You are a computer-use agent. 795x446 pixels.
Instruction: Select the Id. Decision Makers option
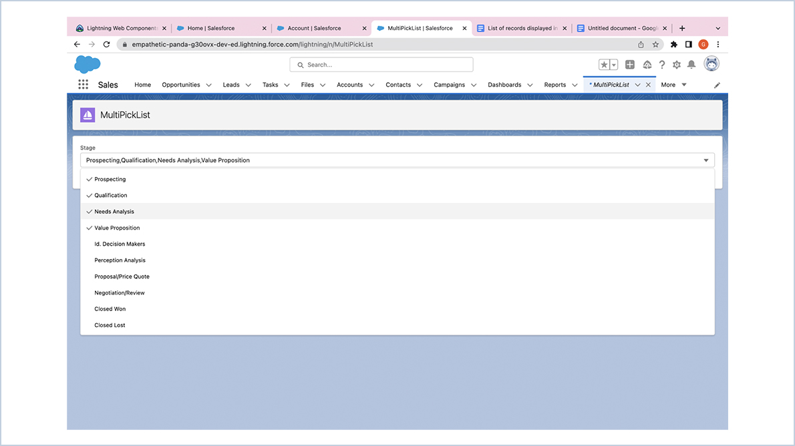pyautogui.click(x=120, y=244)
